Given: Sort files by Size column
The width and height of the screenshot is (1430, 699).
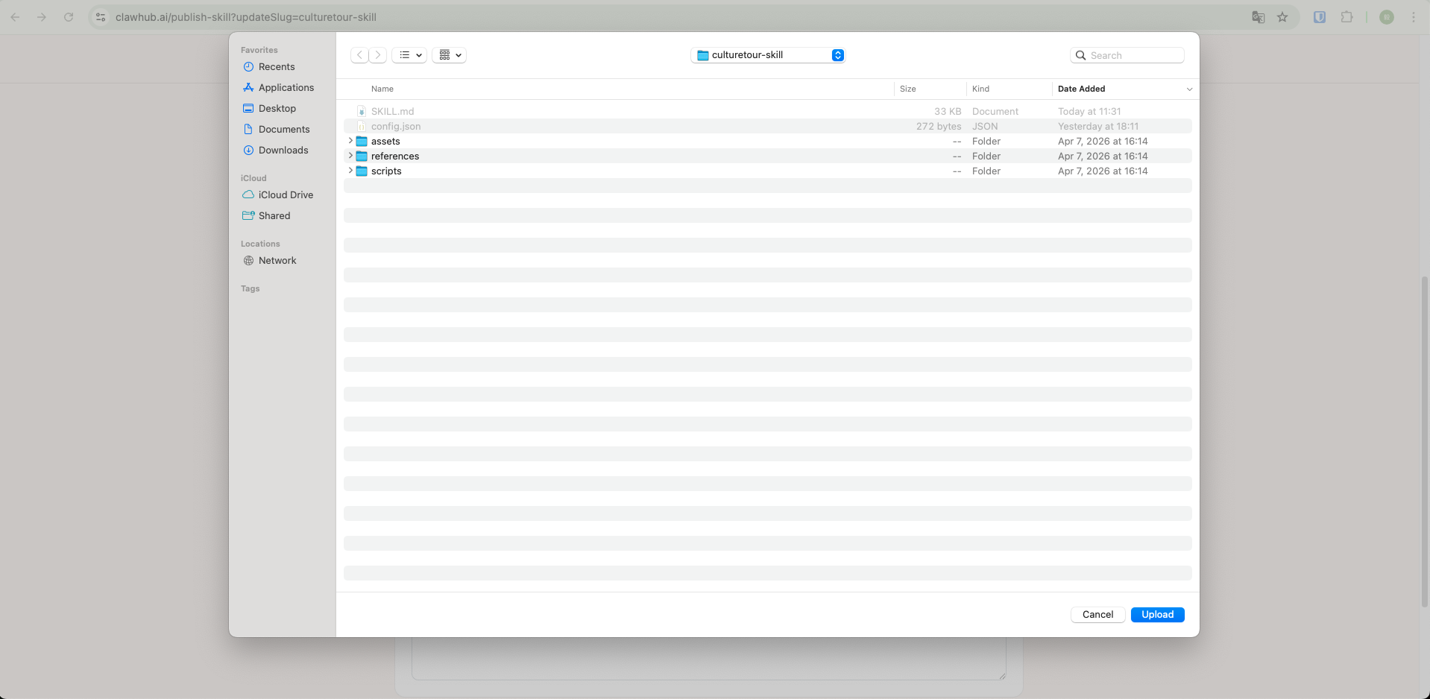Looking at the screenshot, I should coord(907,89).
